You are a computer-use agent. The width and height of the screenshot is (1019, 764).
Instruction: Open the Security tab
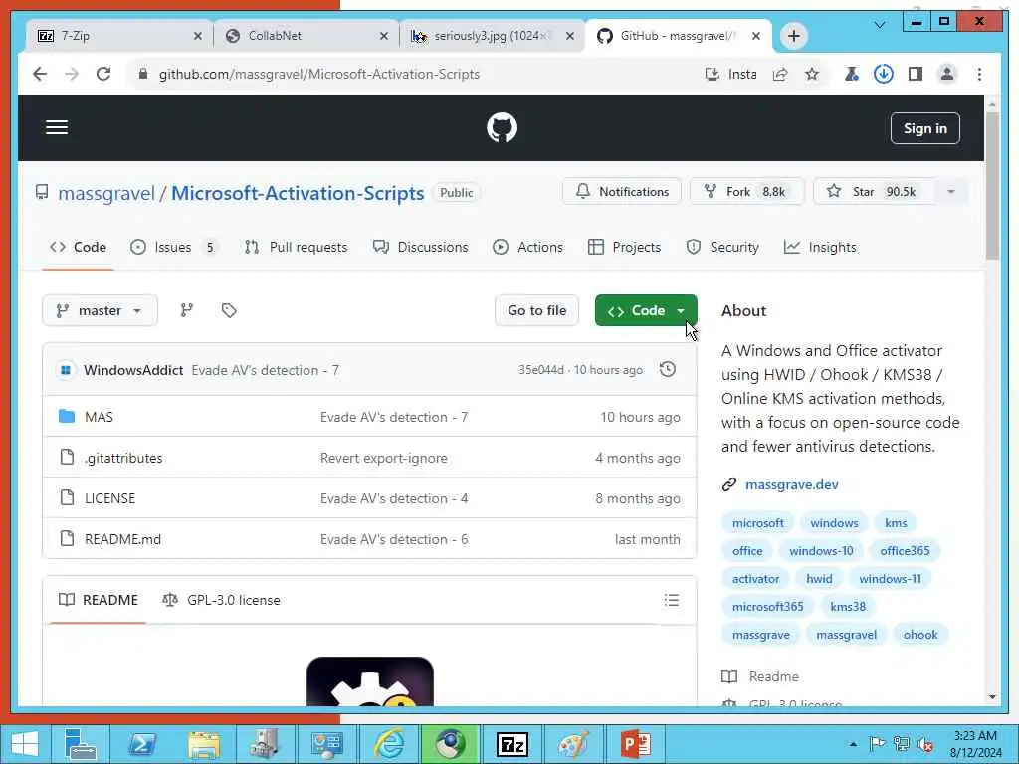(722, 247)
